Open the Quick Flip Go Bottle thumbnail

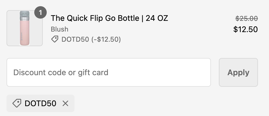[25, 28]
